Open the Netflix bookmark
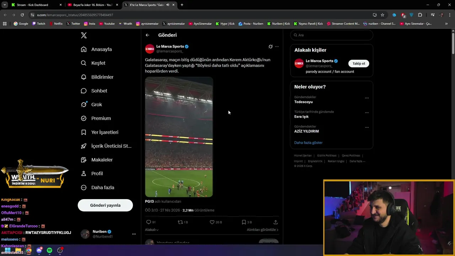The width and height of the screenshot is (455, 256). point(56,24)
